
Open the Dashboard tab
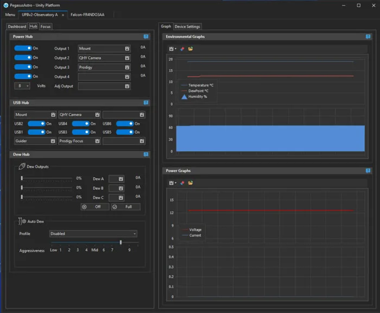(17, 26)
